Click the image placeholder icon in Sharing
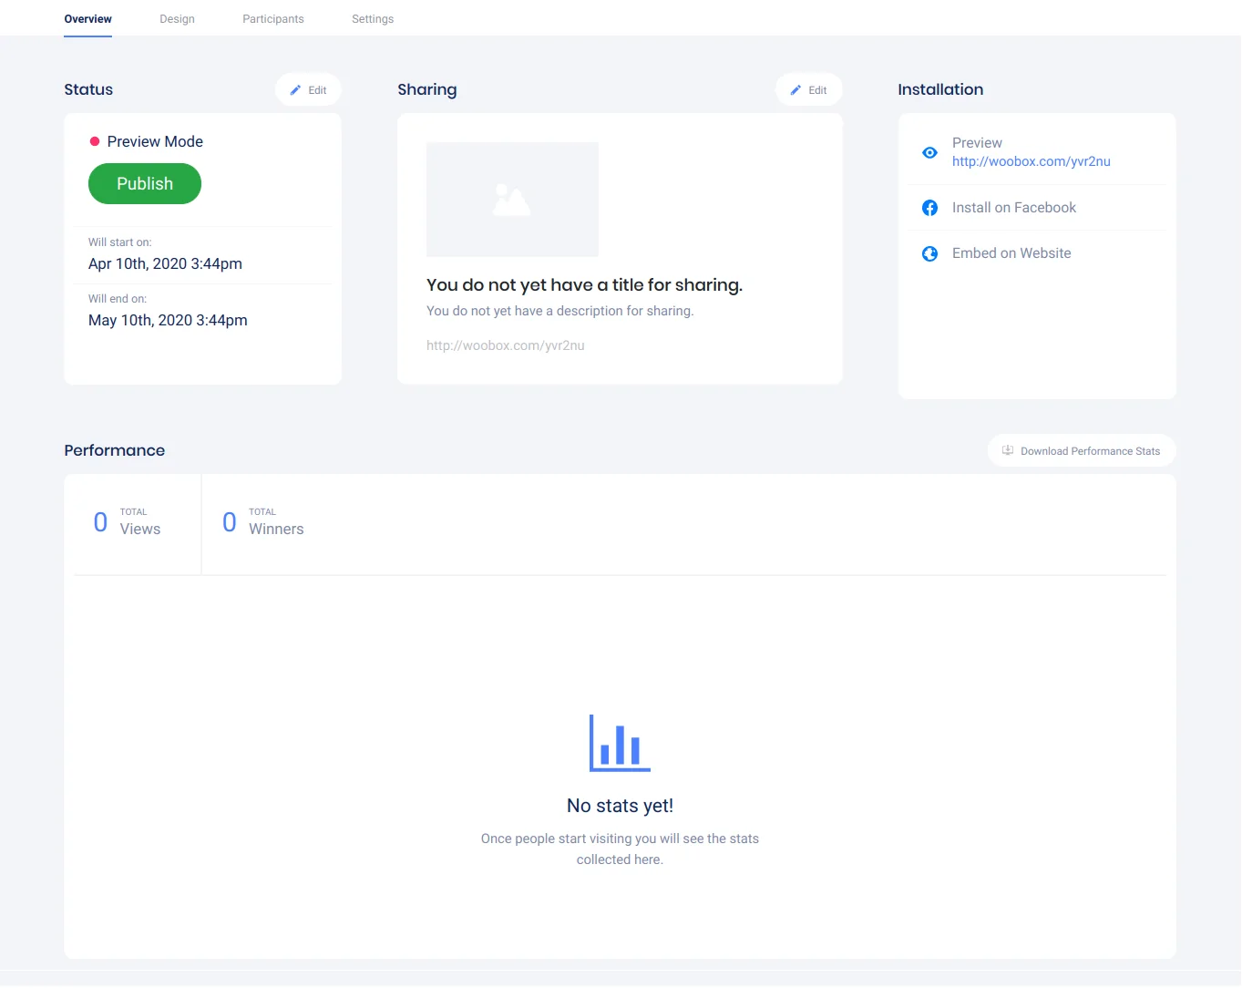Screen dimensions: 1242x988 click(511, 200)
